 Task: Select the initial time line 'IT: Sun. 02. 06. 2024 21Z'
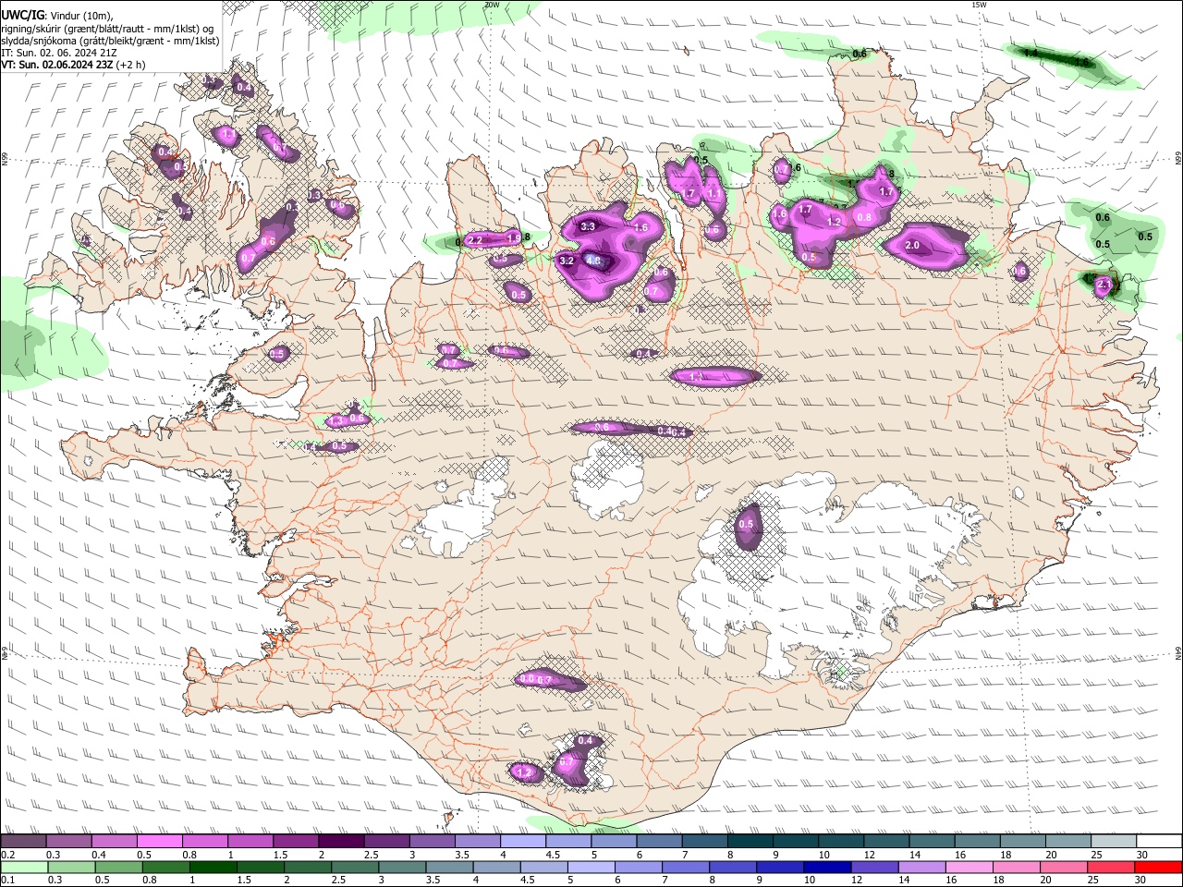pyautogui.click(x=59, y=53)
